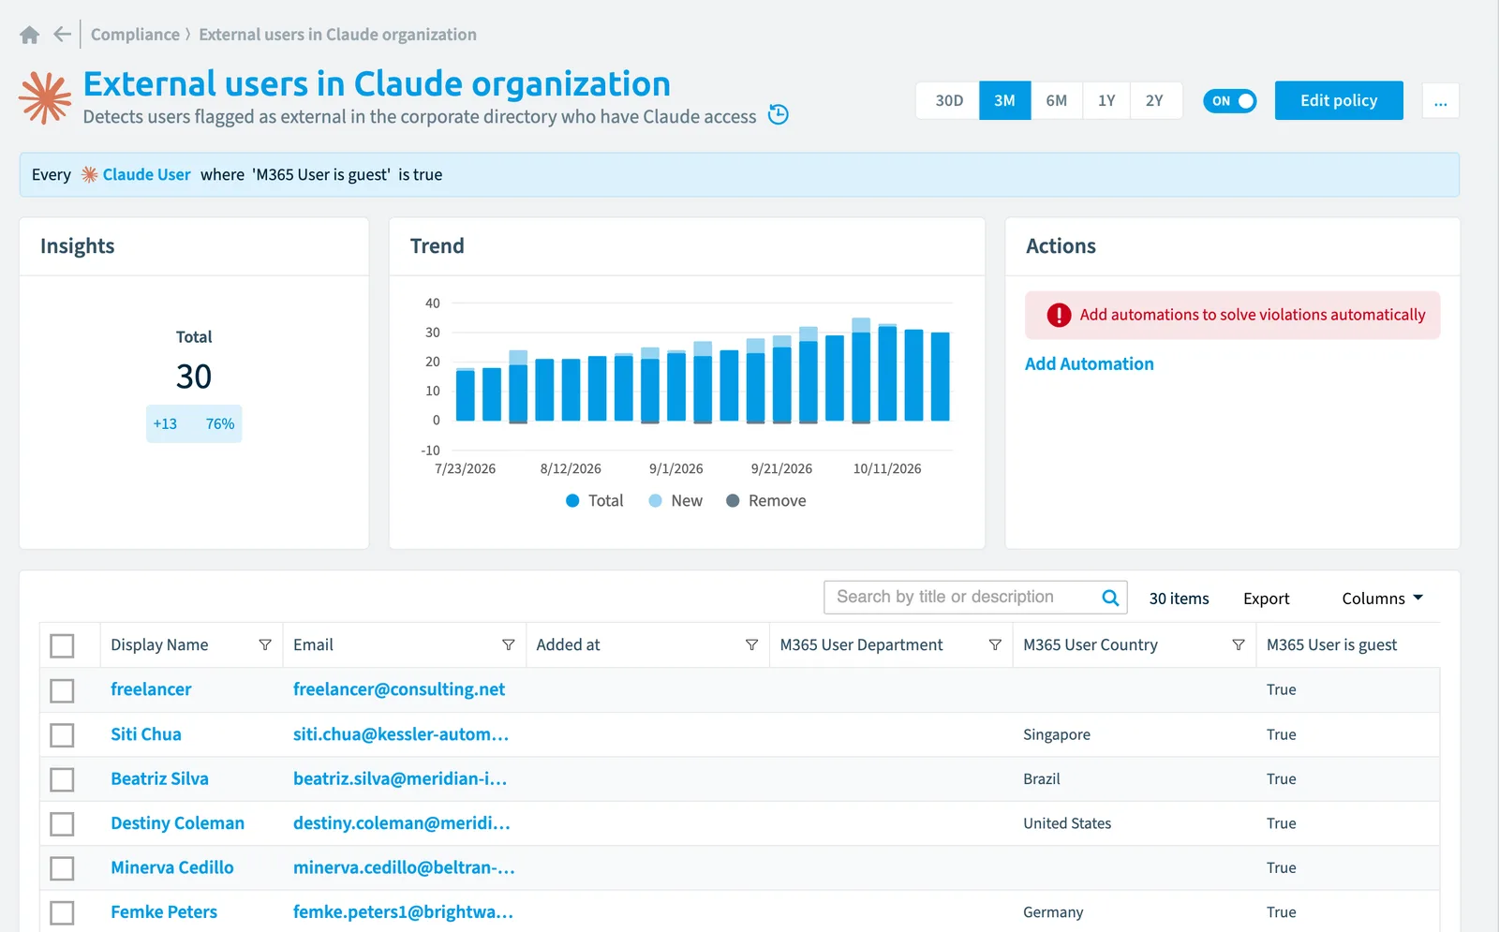
Task: Click the back arrow icon
Action: (x=63, y=35)
